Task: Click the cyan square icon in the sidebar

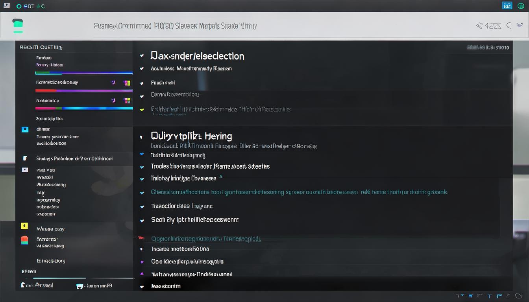Action: point(25,129)
